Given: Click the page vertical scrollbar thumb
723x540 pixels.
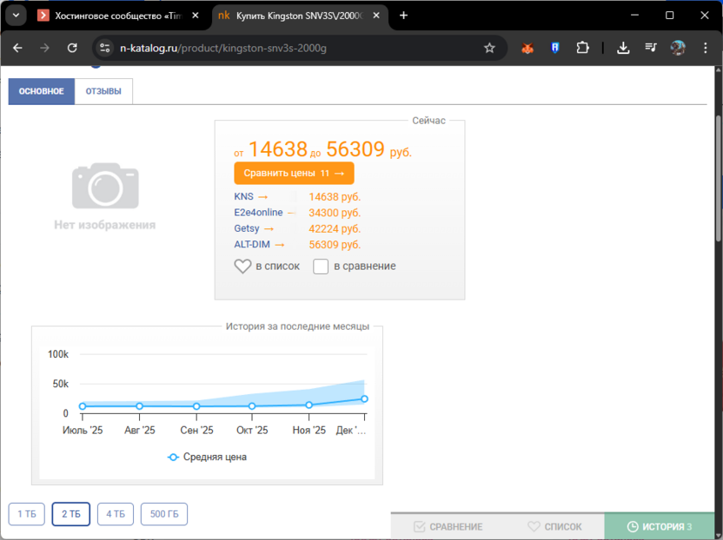Looking at the screenshot, I should (x=718, y=177).
